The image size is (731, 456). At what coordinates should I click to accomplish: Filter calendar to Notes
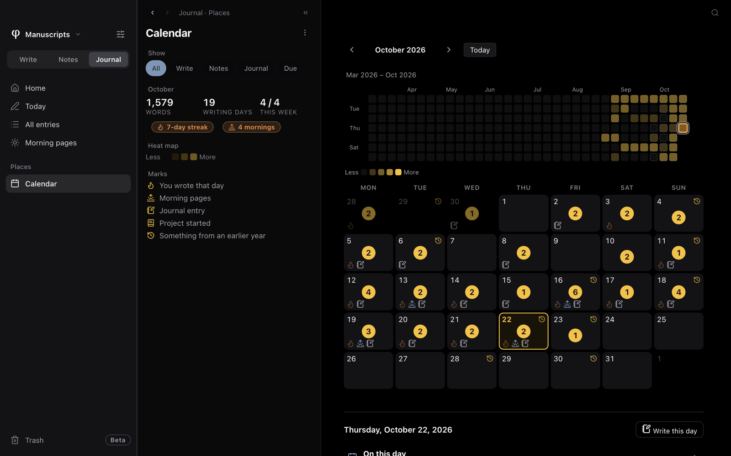tap(218, 68)
